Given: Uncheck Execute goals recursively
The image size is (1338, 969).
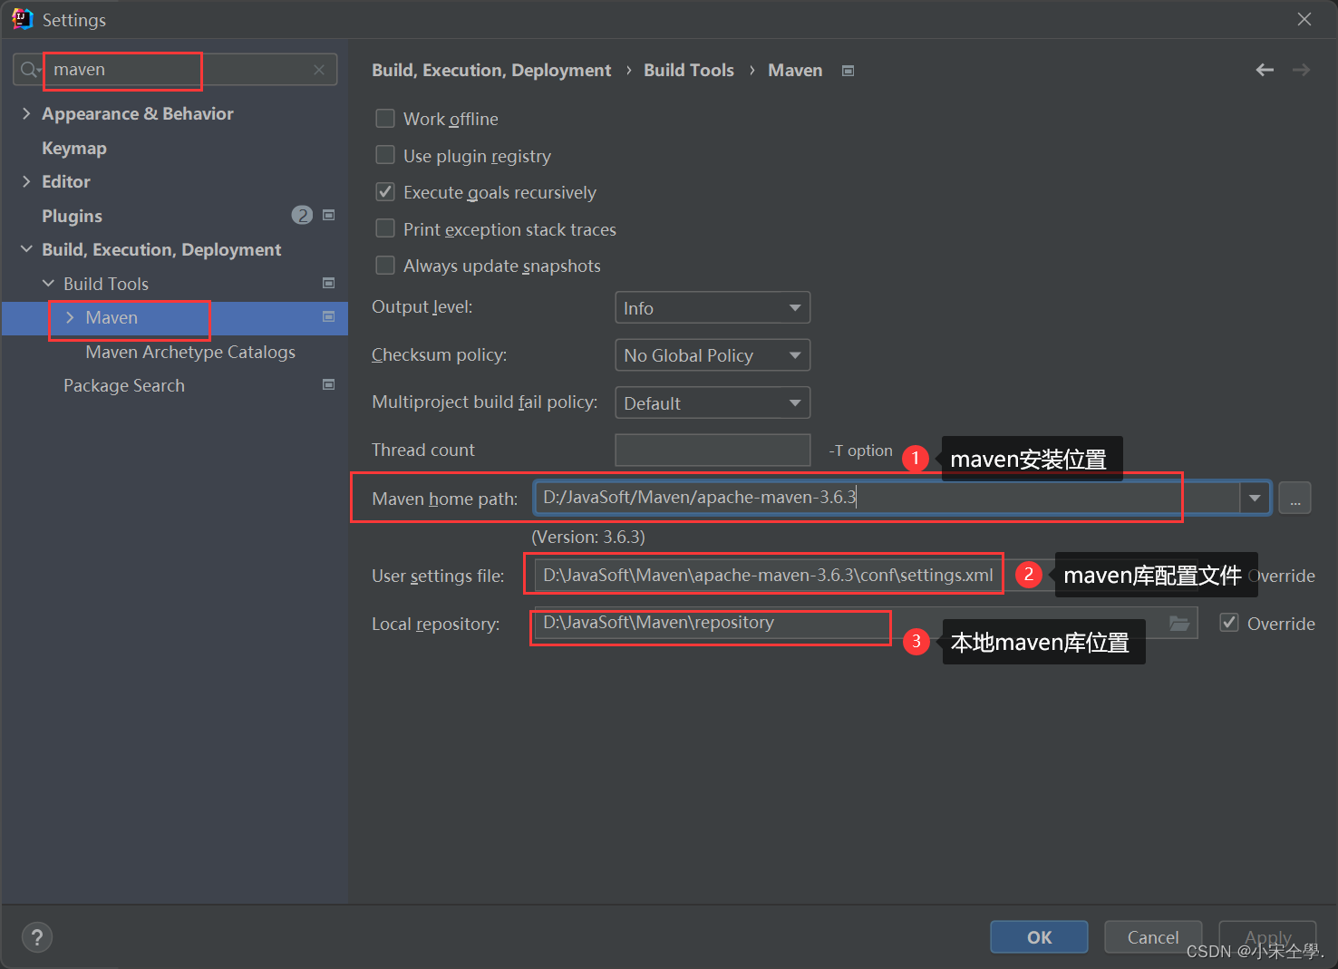Looking at the screenshot, I should [385, 191].
